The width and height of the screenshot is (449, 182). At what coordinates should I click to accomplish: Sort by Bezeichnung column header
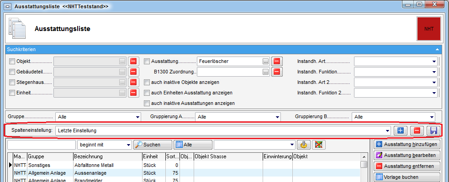107,157
